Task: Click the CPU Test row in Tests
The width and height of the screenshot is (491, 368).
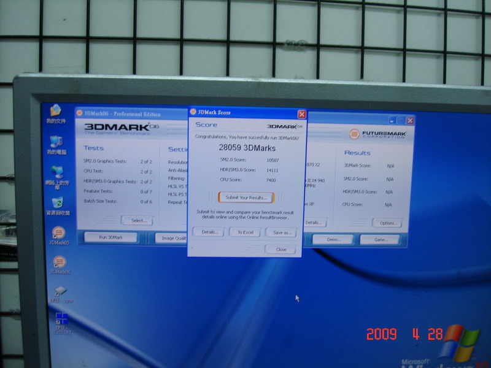Action: pos(118,171)
